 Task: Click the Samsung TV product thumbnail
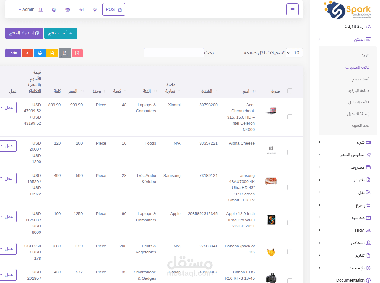pyautogui.click(x=271, y=181)
